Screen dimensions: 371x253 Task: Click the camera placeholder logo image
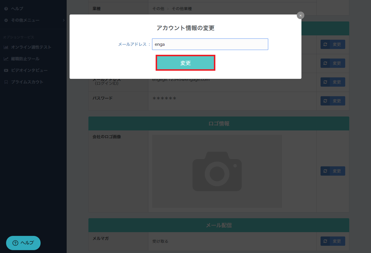coord(217,171)
